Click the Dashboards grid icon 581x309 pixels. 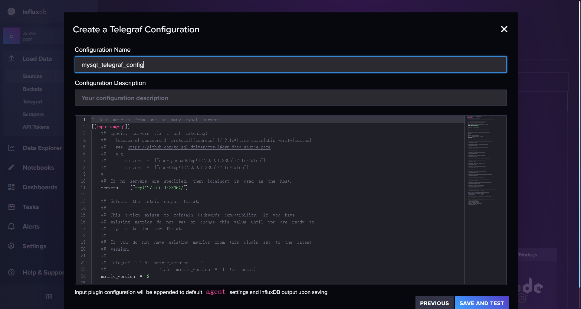(11, 187)
